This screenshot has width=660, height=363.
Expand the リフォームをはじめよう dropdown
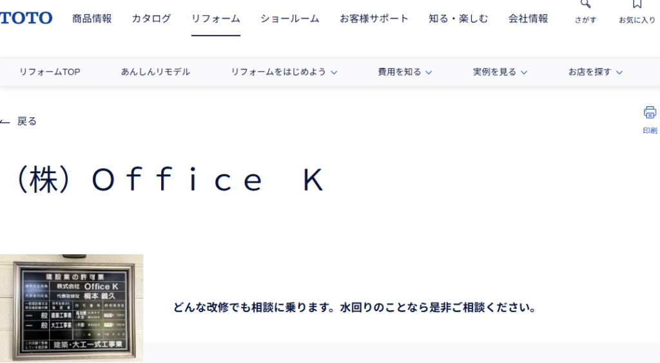coord(284,72)
